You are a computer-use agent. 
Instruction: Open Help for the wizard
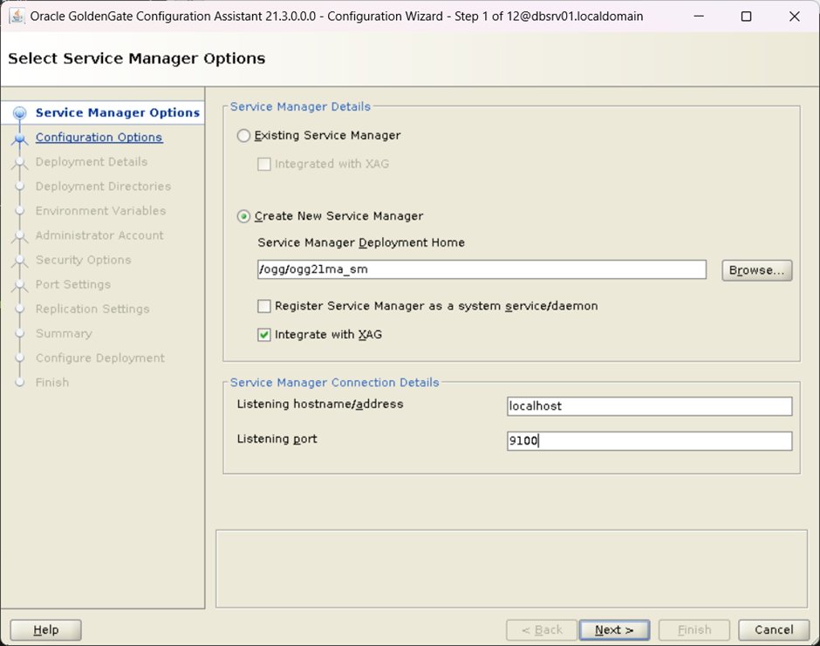(46, 629)
